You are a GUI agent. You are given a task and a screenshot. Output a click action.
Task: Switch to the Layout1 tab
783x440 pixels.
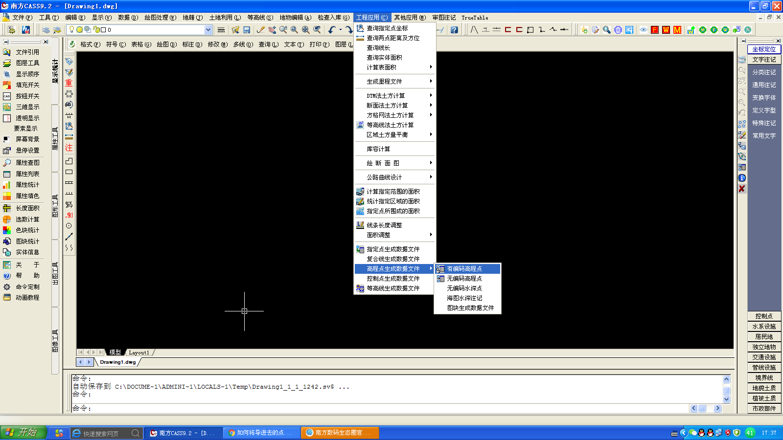(139, 352)
